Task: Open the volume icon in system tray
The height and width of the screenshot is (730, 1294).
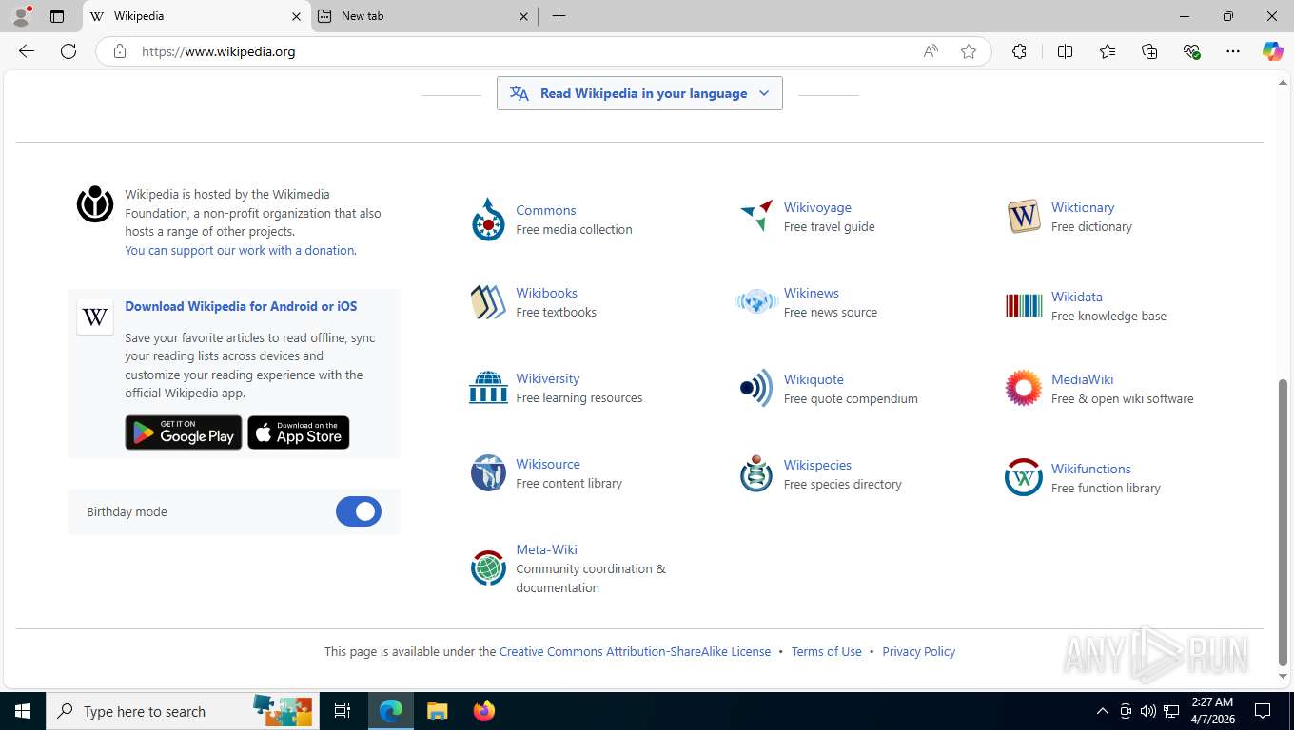Action: [x=1148, y=711]
